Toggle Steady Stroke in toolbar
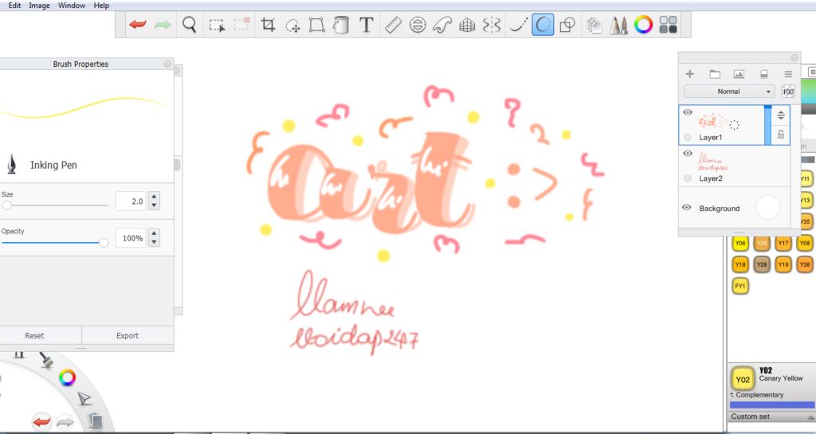Screen dimensions: 816x434 click(x=518, y=25)
